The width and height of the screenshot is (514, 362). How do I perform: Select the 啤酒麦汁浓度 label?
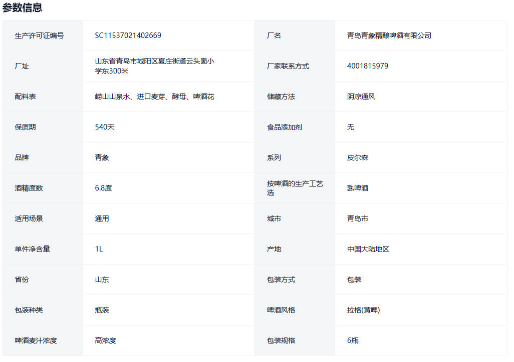[36, 340]
